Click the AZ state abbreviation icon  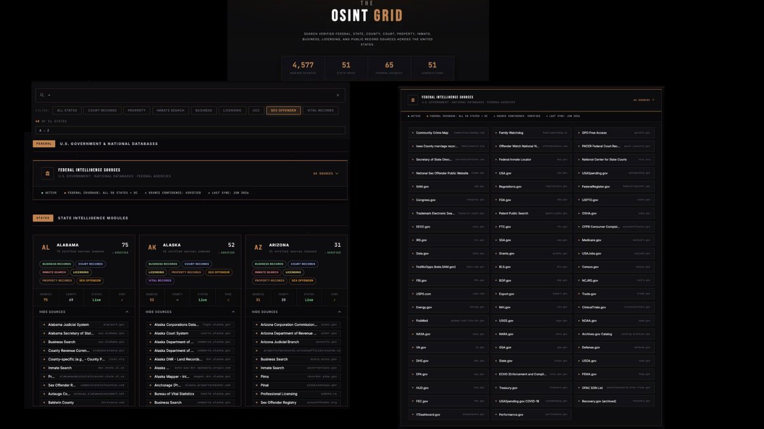258,247
